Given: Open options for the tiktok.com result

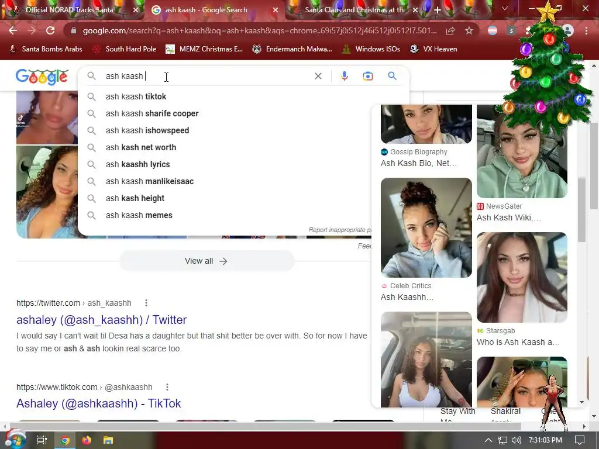Looking at the screenshot, I should point(167,387).
